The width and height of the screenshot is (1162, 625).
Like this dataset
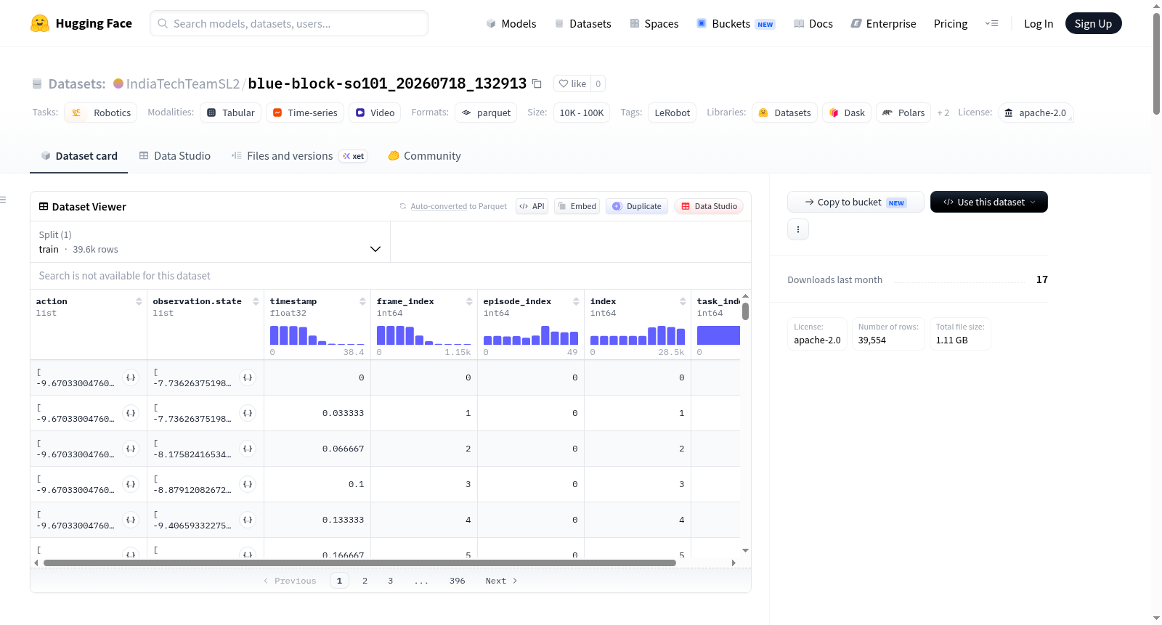pyautogui.click(x=572, y=83)
